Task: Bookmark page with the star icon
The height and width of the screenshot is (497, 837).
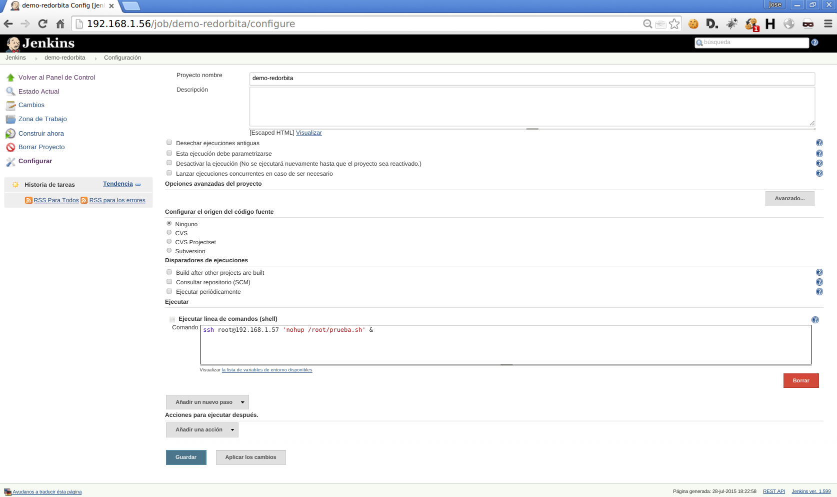Action: coord(674,24)
